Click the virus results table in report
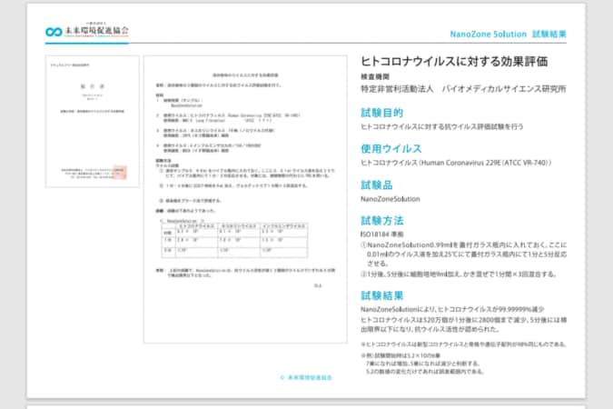Screen dimensions: 613x409 point(234,241)
